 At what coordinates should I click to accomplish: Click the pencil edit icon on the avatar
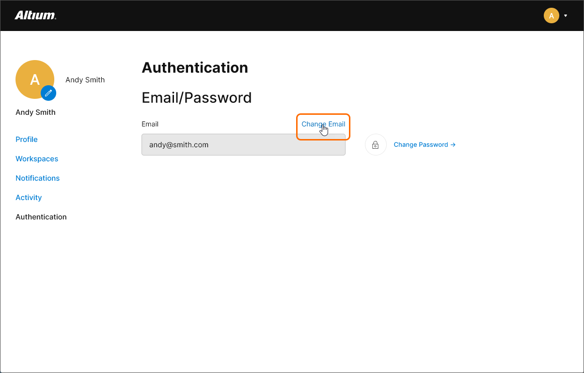click(48, 93)
